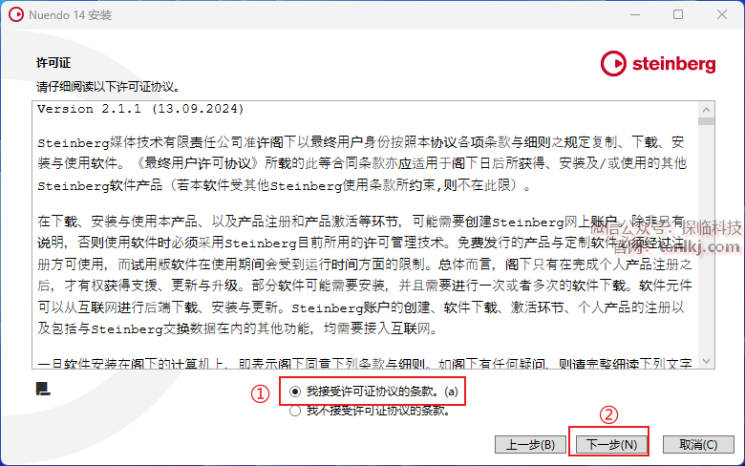Image resolution: width=745 pixels, height=466 pixels.
Task: Click the small black document icon below the license box
Action: (x=43, y=389)
